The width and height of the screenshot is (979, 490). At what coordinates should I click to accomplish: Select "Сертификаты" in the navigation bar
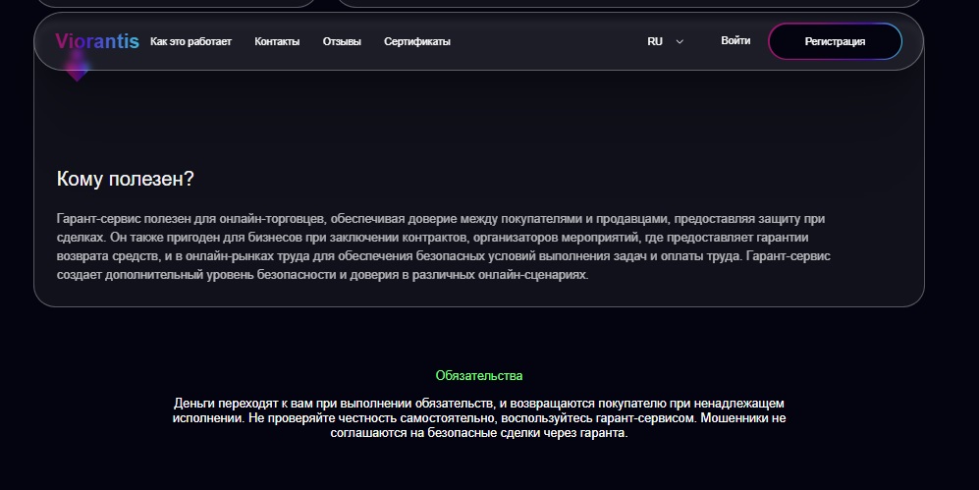pyautogui.click(x=417, y=41)
